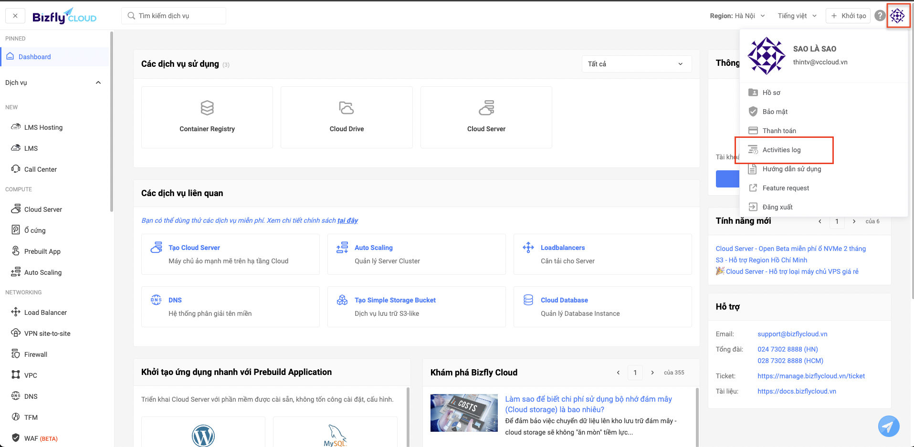Viewport: 914px width, 447px height.
Task: Expand the Tiếng việt language dropdown
Action: (797, 16)
